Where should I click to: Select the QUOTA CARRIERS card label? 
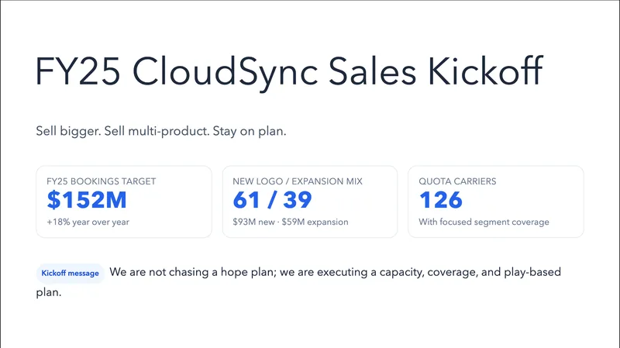pos(457,181)
